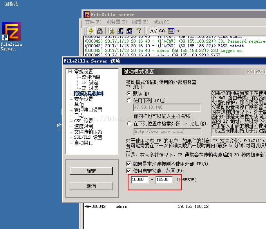Select GSS 设置 in the options tree
Screen dimensions: 266x229
coord(83,121)
